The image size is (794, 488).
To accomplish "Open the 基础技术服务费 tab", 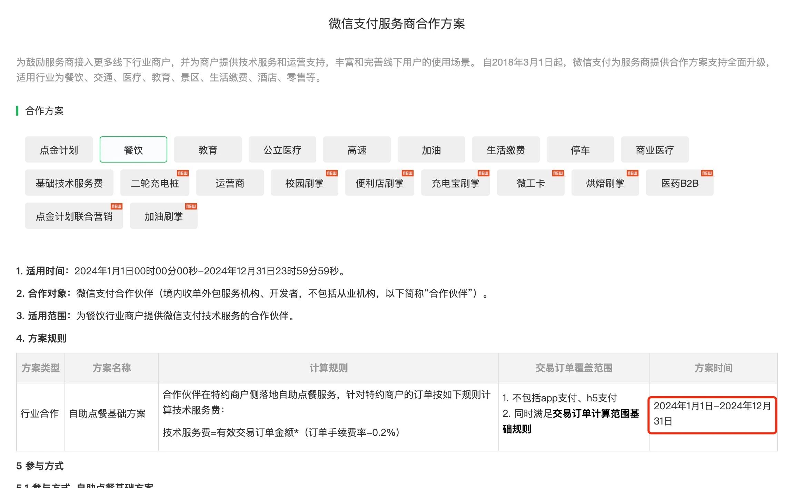I will pos(69,183).
